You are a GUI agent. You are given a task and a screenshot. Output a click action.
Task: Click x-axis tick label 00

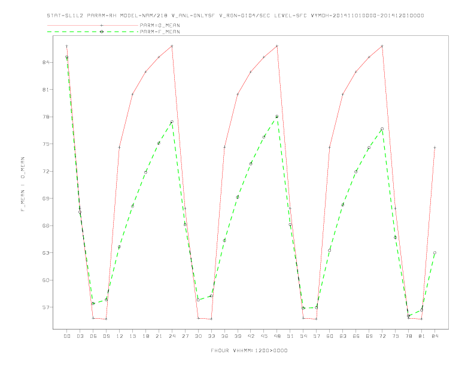click(67, 336)
